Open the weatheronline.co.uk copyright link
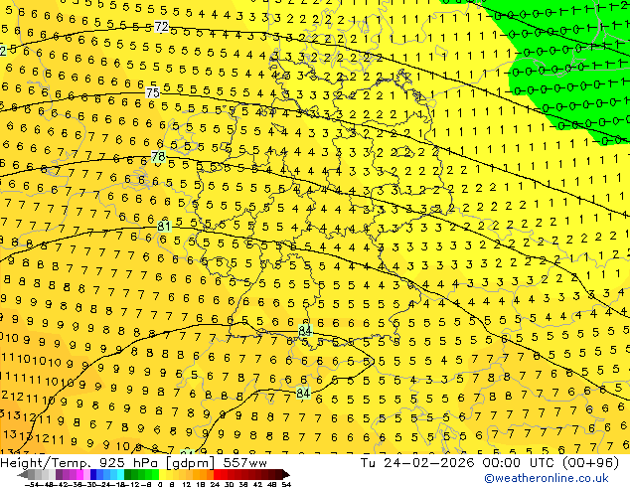Screen dimensions: 630x487 point(547,478)
